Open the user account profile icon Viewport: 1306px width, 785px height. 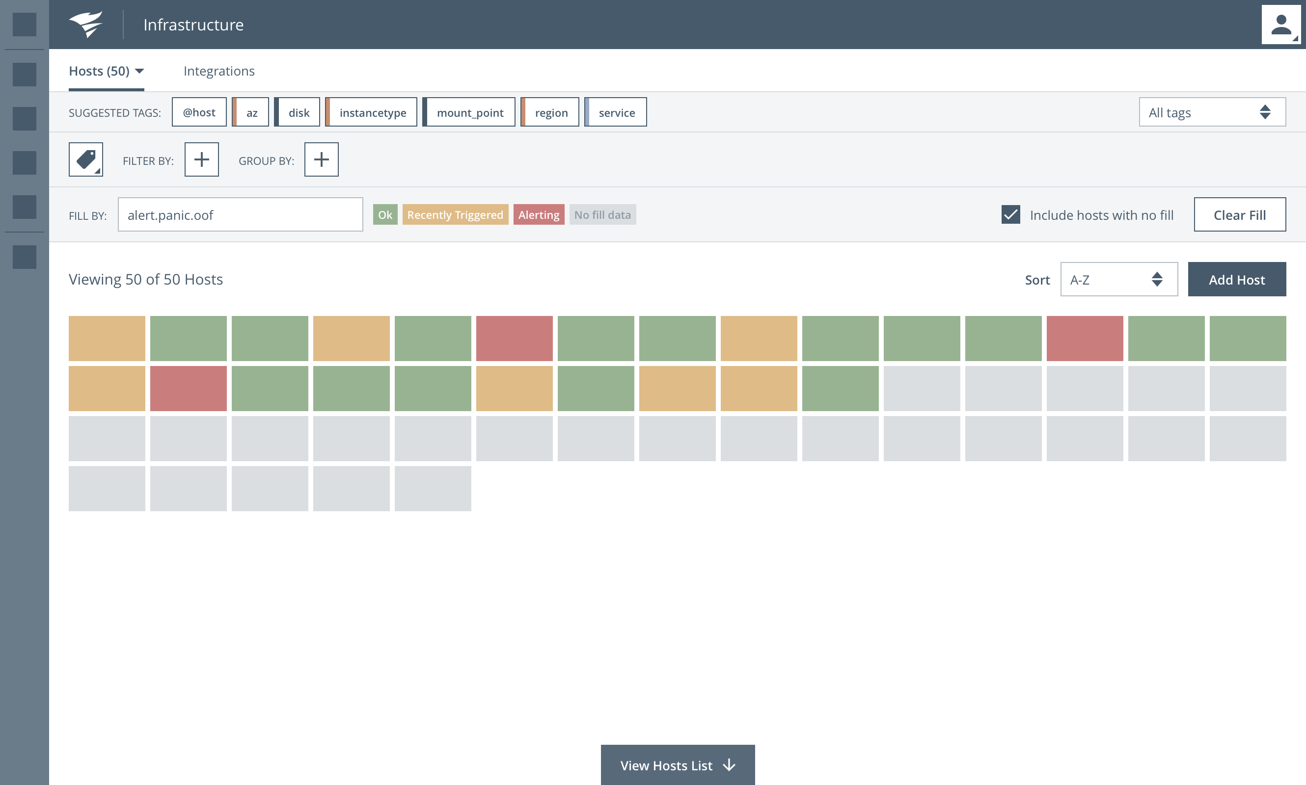pyautogui.click(x=1280, y=25)
